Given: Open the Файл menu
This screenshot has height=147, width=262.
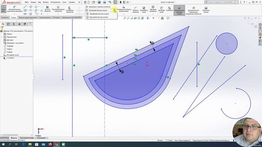Looking at the screenshot, I should [x=27, y=2].
